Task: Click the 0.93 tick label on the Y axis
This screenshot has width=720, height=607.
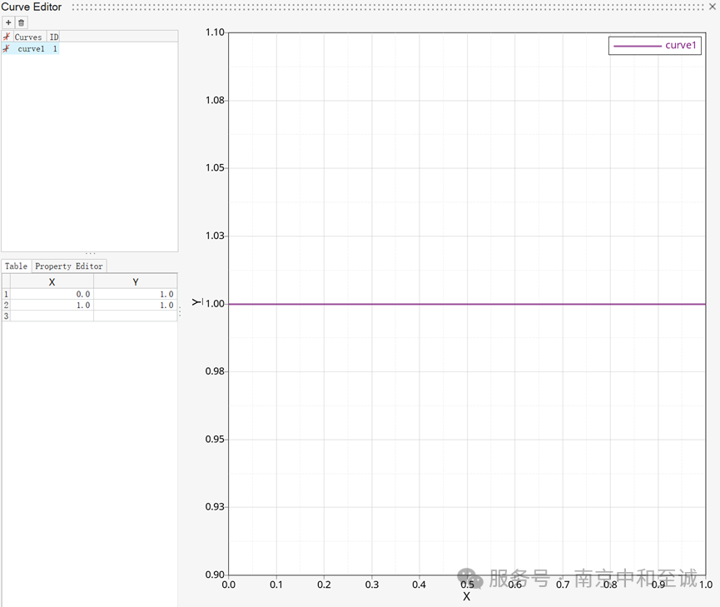Action: pyautogui.click(x=215, y=507)
